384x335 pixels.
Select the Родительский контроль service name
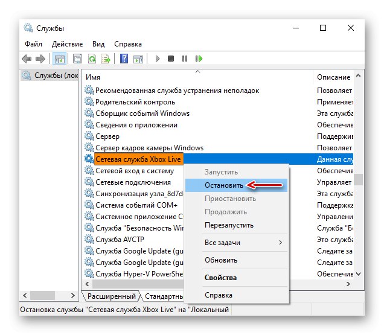[x=135, y=102]
